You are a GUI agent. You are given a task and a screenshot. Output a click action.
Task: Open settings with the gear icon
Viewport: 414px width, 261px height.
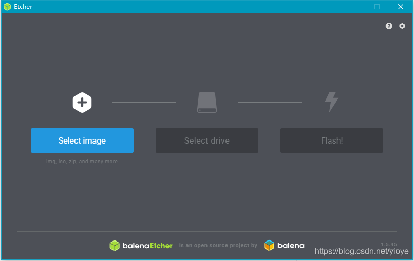(x=402, y=26)
